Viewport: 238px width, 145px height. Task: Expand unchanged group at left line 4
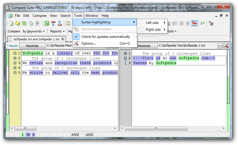coord(15,68)
